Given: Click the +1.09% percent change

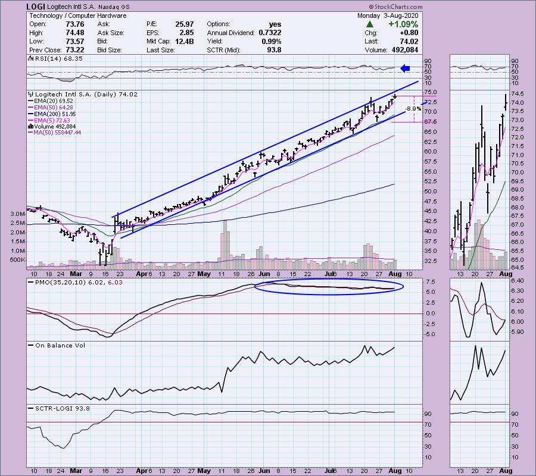Looking at the screenshot, I should tap(403, 24).
